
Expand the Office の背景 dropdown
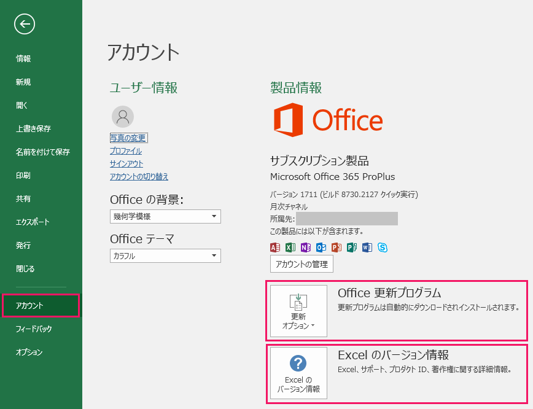(x=165, y=217)
